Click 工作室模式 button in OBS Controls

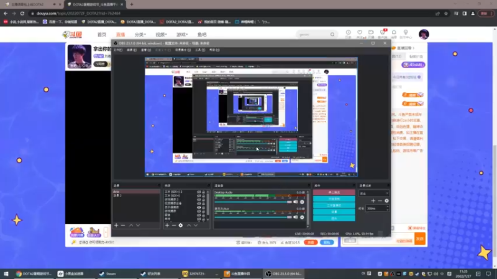pos(334,205)
